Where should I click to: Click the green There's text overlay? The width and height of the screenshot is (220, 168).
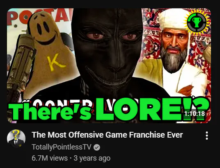(x=50, y=112)
